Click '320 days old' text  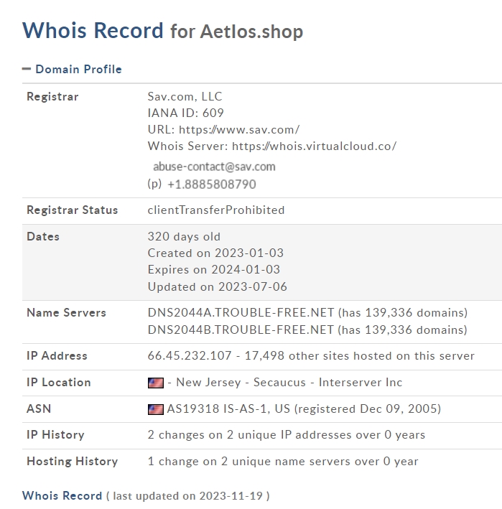tap(184, 236)
